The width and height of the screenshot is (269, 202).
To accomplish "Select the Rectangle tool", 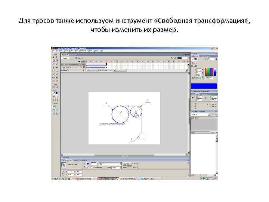I will point(57,71).
